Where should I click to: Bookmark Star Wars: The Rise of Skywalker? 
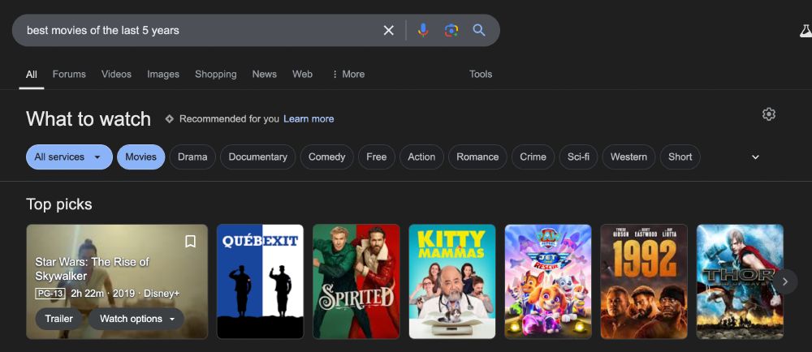190,242
